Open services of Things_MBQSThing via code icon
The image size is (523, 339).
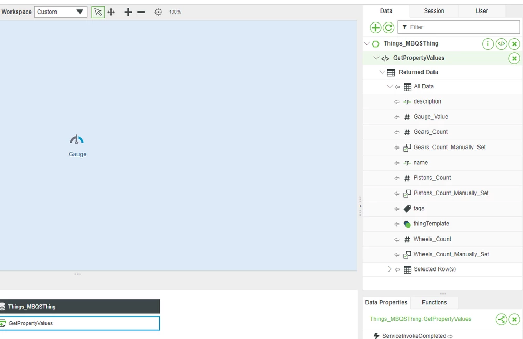(x=501, y=43)
